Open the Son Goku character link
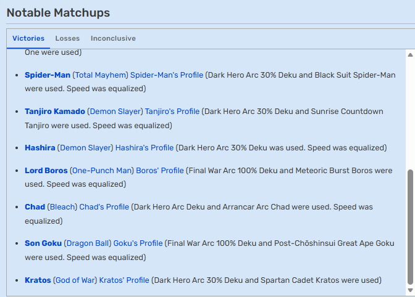The height and width of the screenshot is (297, 415). 43,243
